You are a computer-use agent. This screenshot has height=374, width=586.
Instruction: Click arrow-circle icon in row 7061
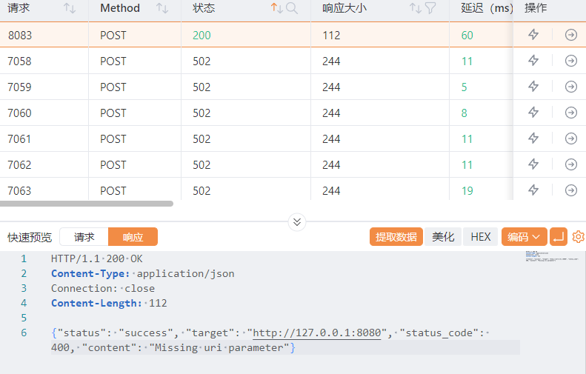click(x=570, y=138)
